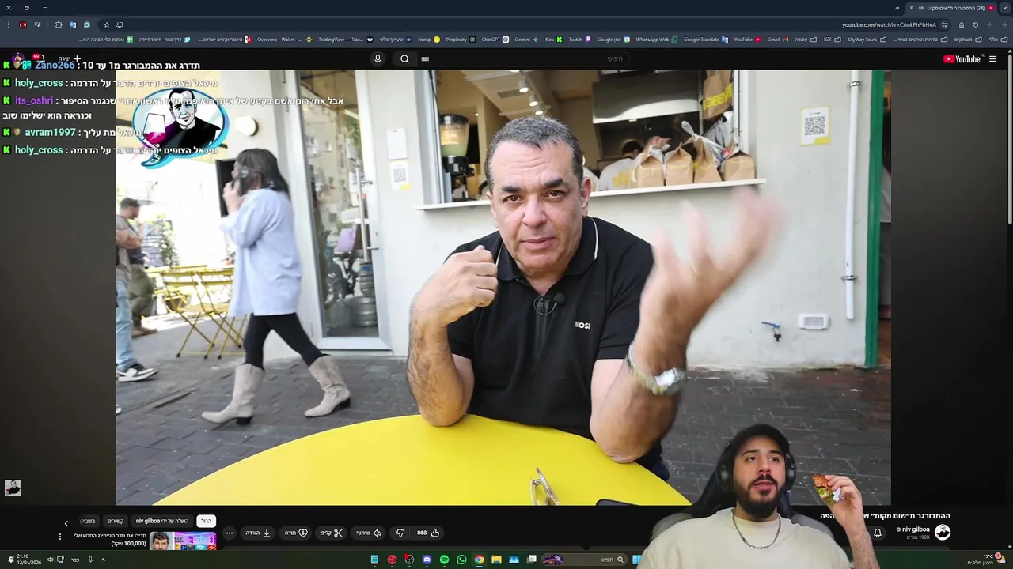Select the 'הכול' filter chip
The width and height of the screenshot is (1013, 569).
(206, 521)
